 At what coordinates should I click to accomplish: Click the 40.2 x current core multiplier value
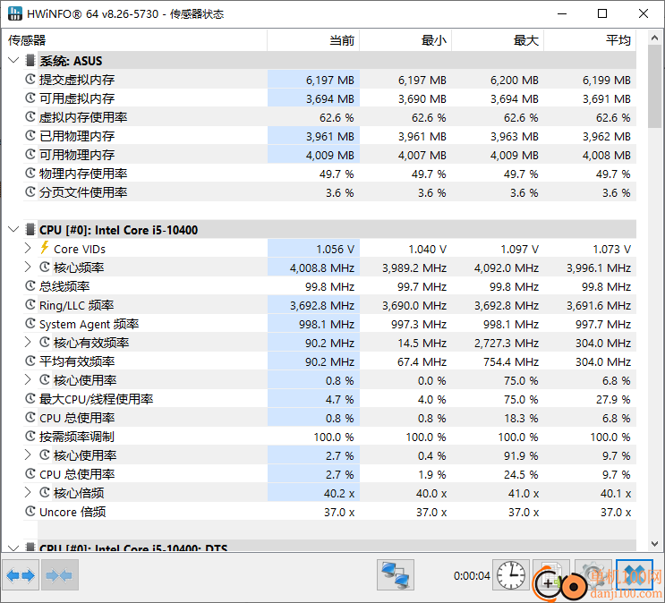[339, 494]
